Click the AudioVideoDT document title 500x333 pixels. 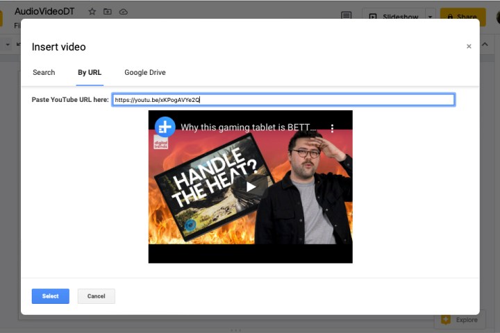[44, 12]
